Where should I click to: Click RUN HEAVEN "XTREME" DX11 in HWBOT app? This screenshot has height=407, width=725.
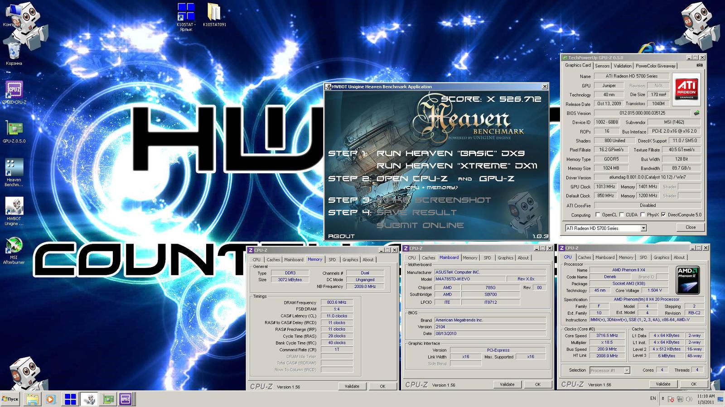(x=457, y=166)
